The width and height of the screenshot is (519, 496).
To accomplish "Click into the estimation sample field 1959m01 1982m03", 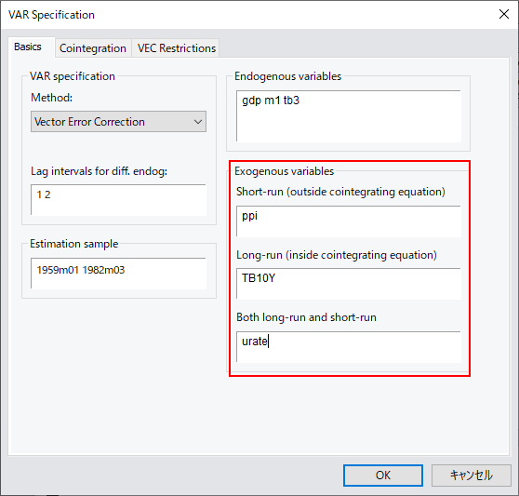I will (x=118, y=274).
